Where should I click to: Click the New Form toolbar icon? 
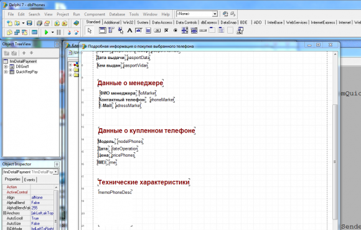point(34,32)
